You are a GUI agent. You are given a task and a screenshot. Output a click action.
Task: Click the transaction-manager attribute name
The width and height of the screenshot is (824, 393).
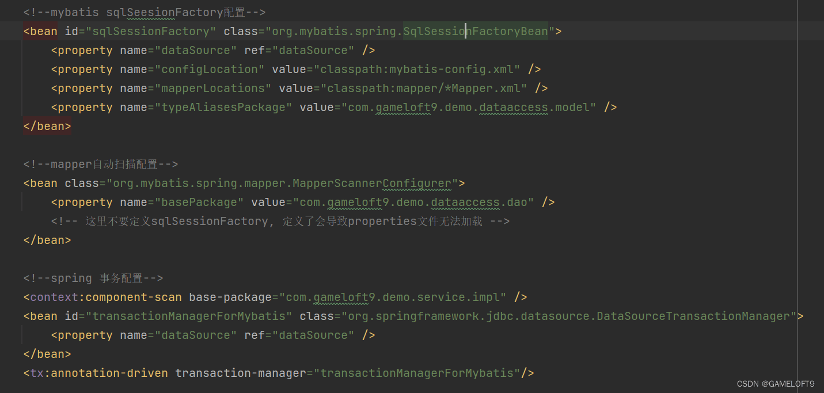click(241, 373)
